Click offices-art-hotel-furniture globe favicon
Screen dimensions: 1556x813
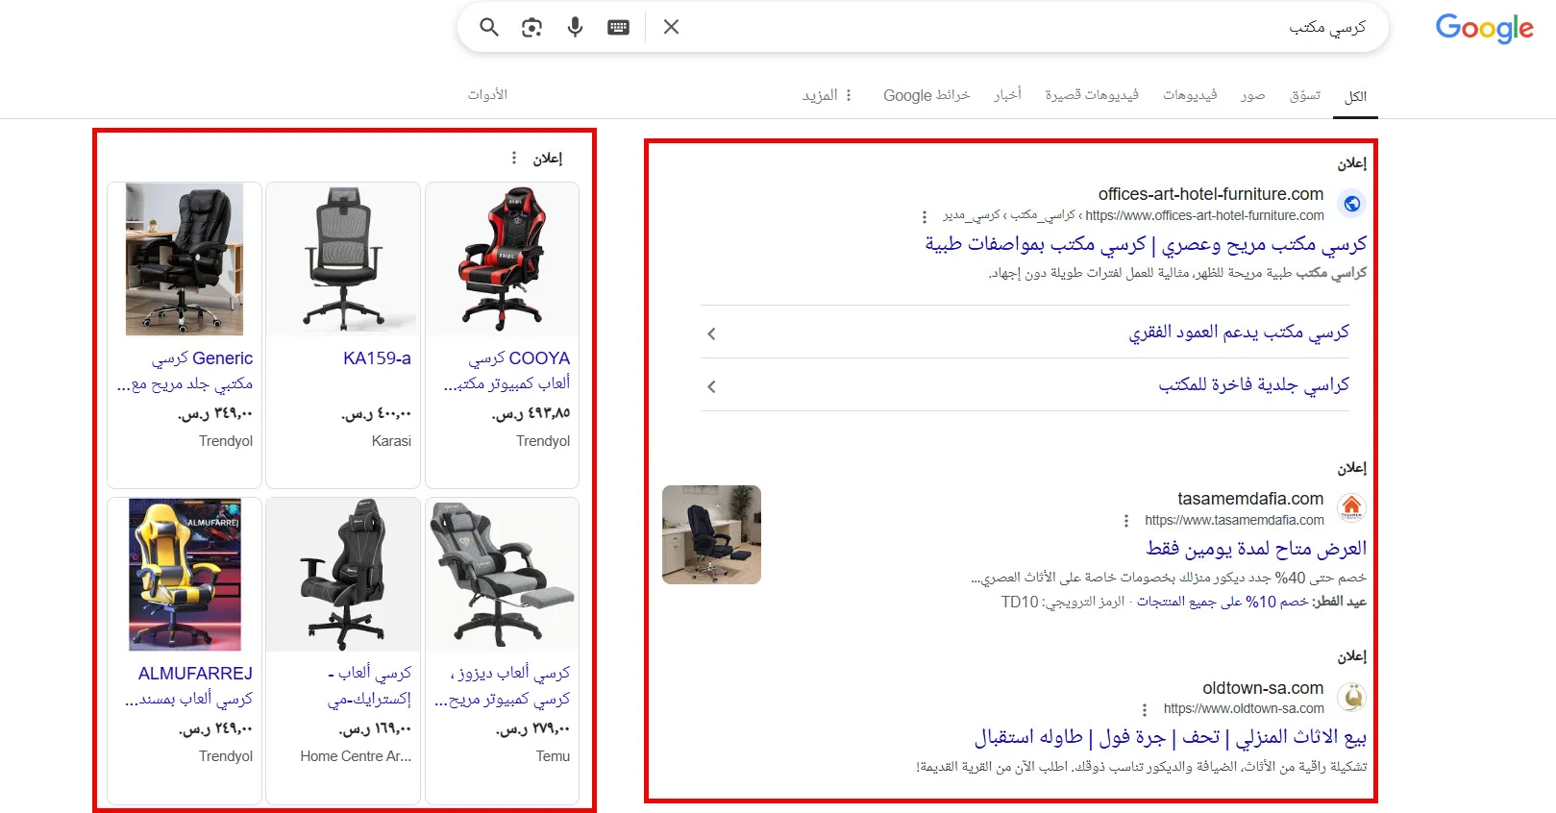[1351, 204]
